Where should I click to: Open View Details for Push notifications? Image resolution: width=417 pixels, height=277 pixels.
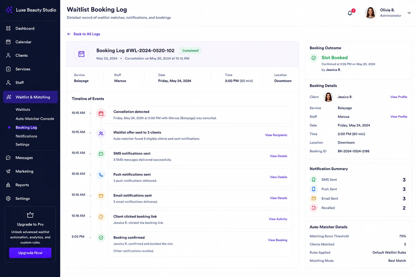278,177
